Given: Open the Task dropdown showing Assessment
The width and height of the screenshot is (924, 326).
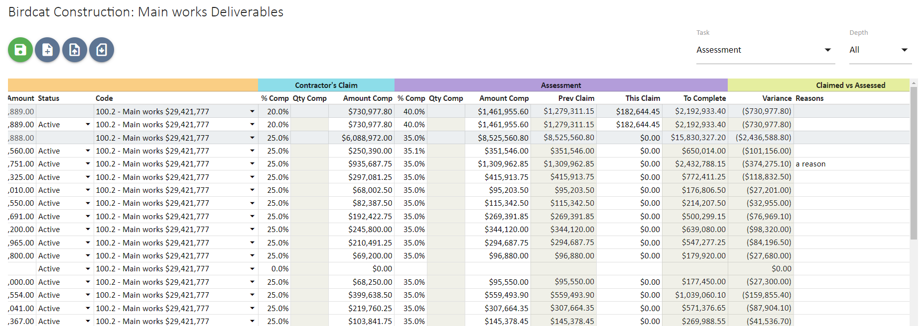Looking at the screenshot, I should coord(765,50).
